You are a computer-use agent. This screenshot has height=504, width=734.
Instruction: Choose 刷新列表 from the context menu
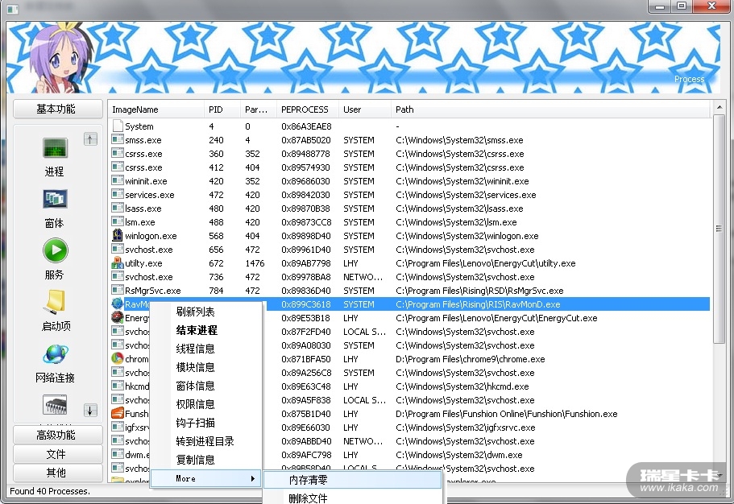[x=206, y=312]
